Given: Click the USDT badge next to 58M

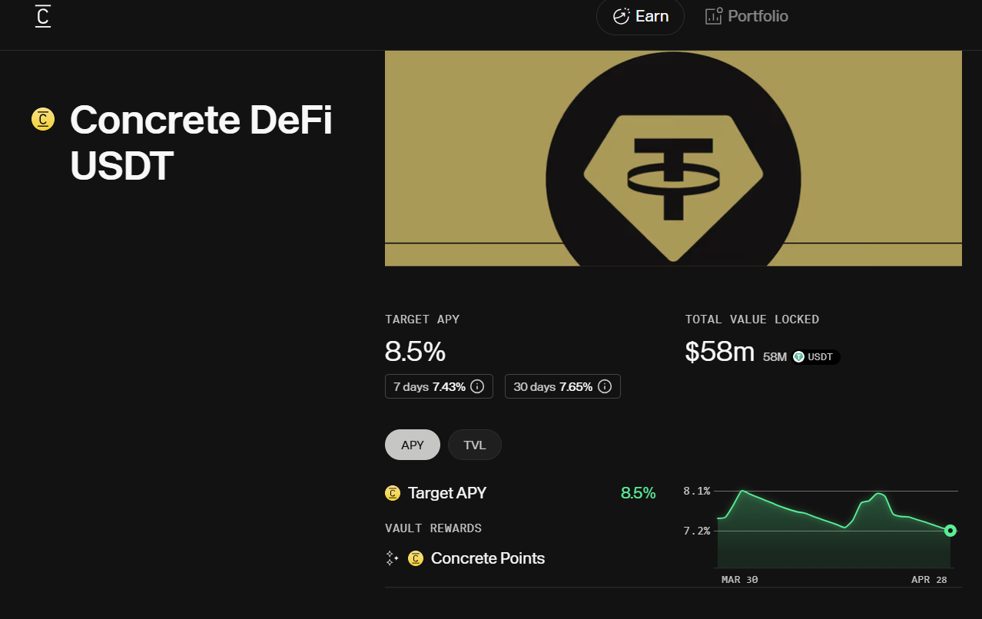Looking at the screenshot, I should tap(816, 357).
